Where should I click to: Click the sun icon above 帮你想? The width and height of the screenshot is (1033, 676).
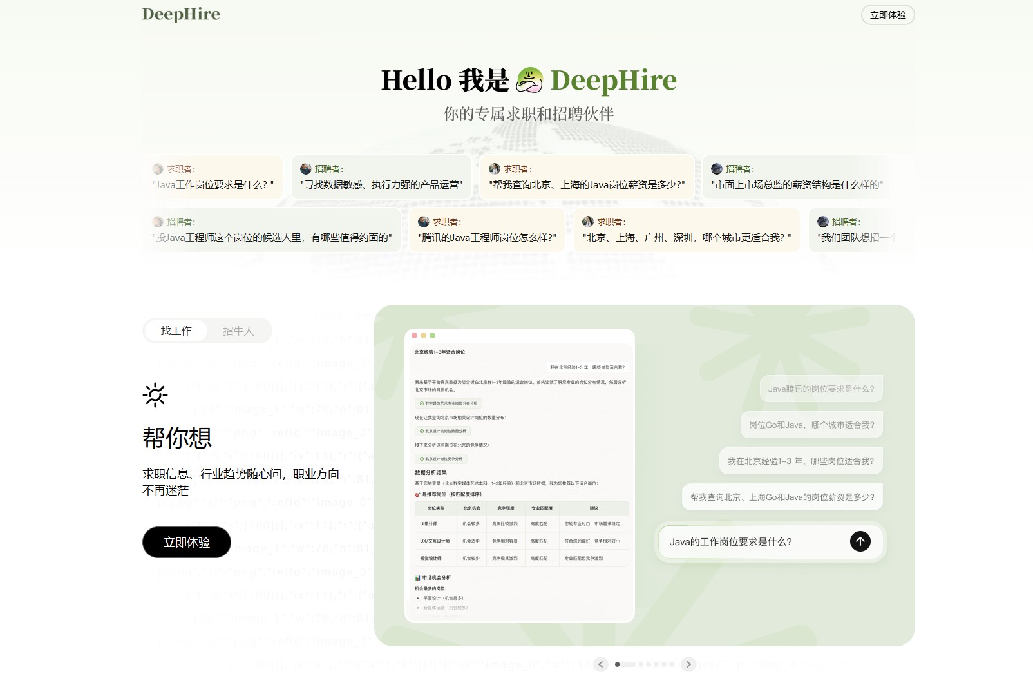click(x=155, y=396)
